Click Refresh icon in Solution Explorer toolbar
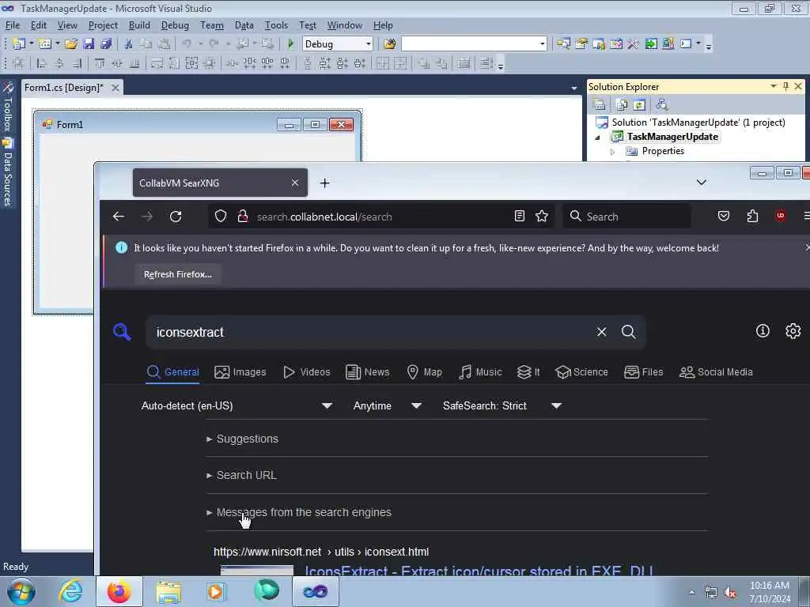 pos(639,105)
